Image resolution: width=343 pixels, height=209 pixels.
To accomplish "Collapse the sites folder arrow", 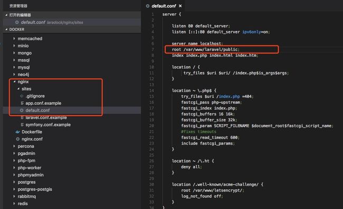I will click(18, 88).
